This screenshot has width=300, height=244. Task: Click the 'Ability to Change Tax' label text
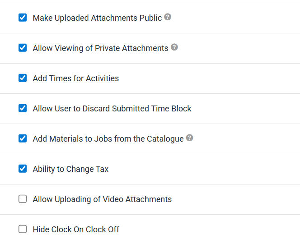70,169
